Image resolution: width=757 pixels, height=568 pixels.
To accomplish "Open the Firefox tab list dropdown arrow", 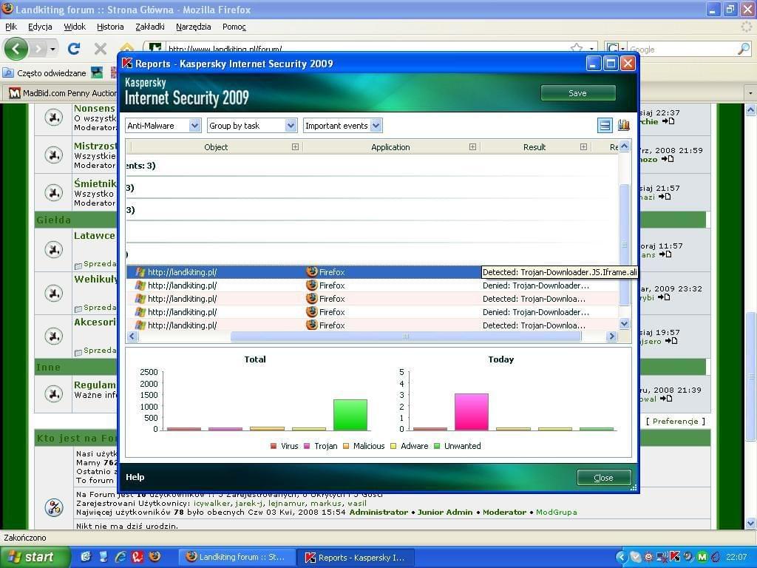I will click(x=750, y=92).
